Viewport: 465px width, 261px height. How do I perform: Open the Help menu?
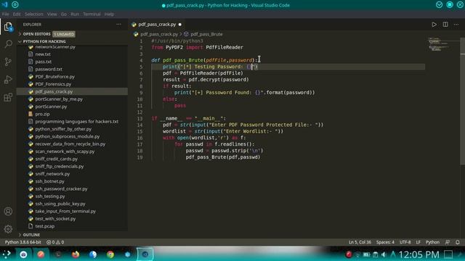(109, 14)
